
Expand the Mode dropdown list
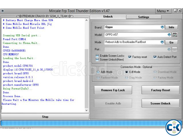[x=162, y=42]
